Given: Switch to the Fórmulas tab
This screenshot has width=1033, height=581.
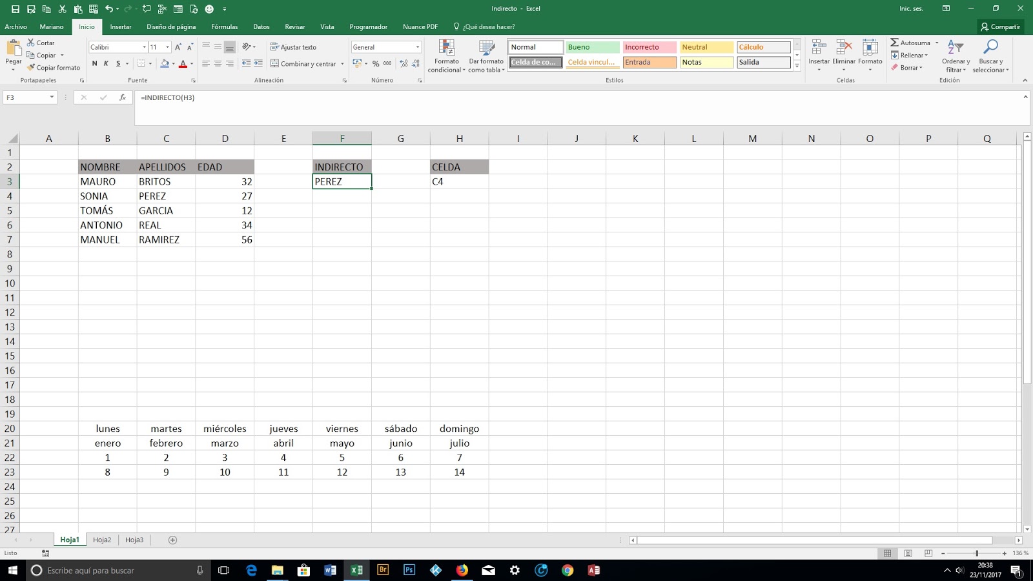Looking at the screenshot, I should [x=225, y=26].
